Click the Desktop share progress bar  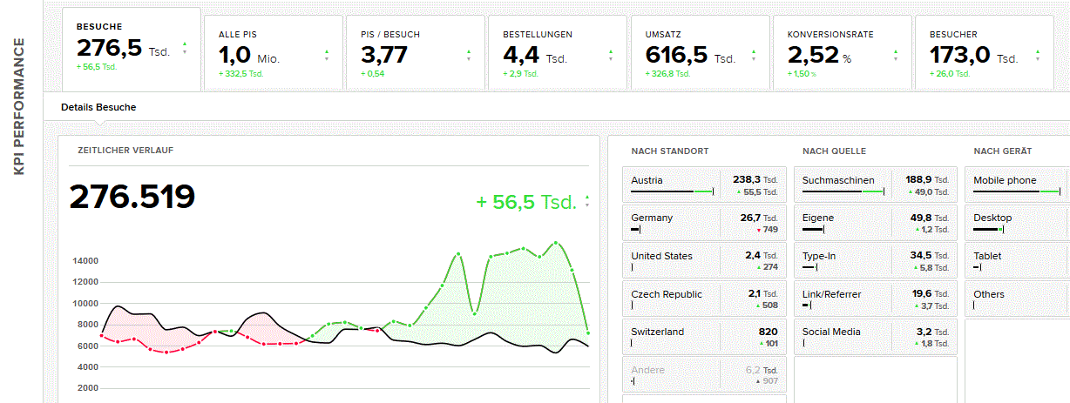pos(988,230)
